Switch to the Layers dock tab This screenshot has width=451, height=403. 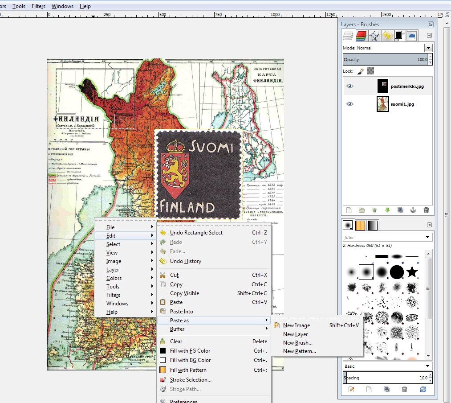click(x=348, y=36)
